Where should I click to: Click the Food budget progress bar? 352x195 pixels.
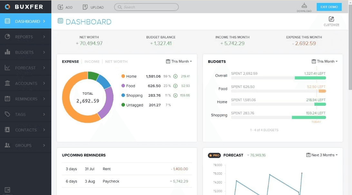(279, 91)
